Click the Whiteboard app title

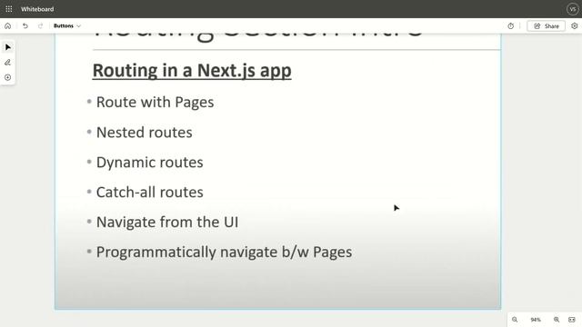point(37,9)
